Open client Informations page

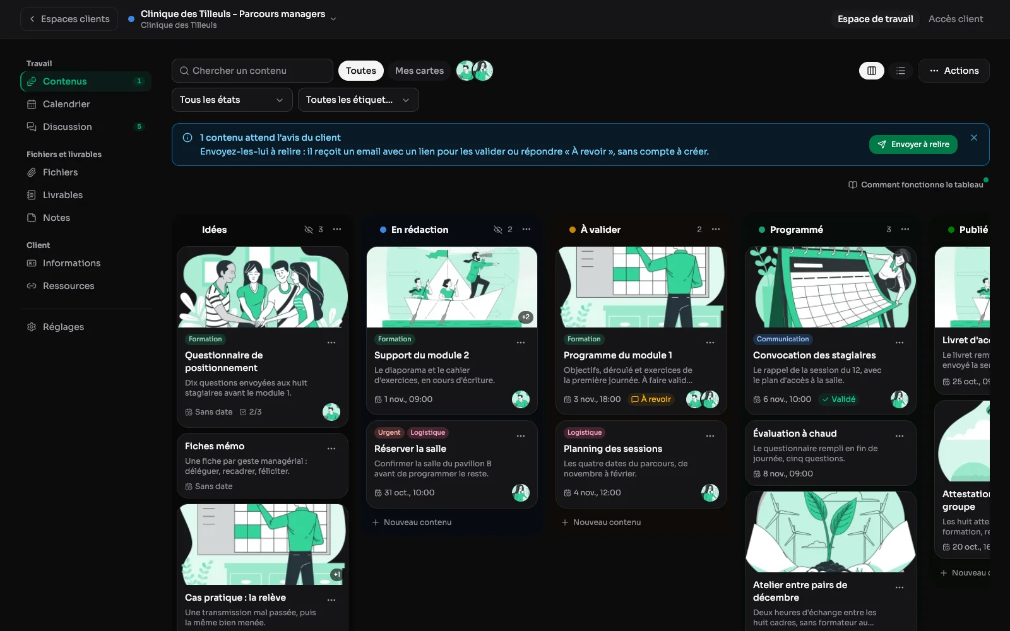(86, 263)
